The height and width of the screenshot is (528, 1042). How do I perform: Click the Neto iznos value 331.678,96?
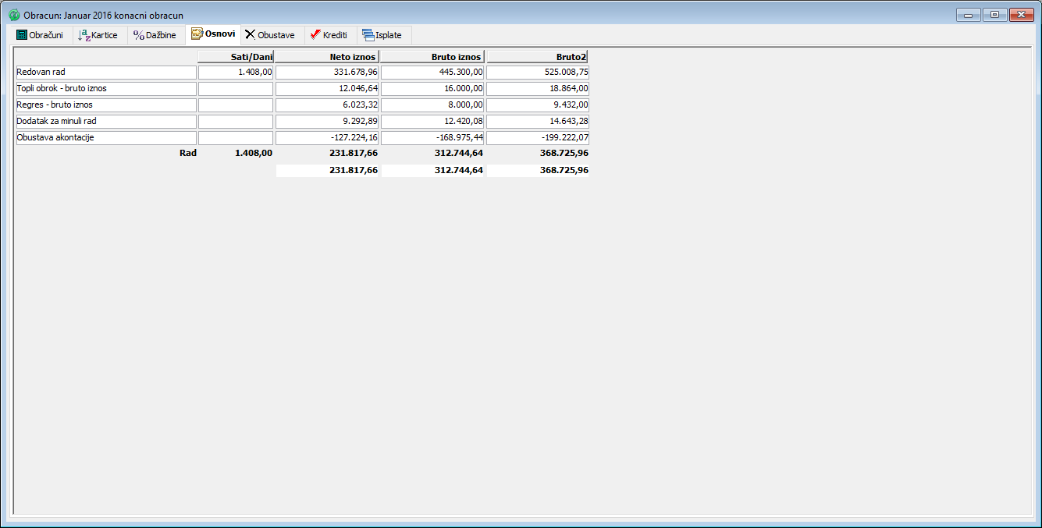tap(327, 72)
